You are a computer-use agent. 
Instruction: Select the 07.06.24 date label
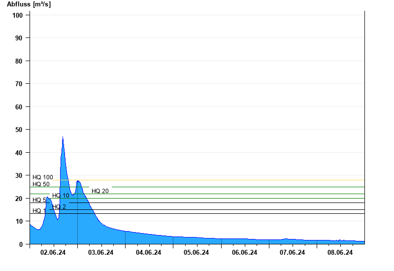click(292, 253)
